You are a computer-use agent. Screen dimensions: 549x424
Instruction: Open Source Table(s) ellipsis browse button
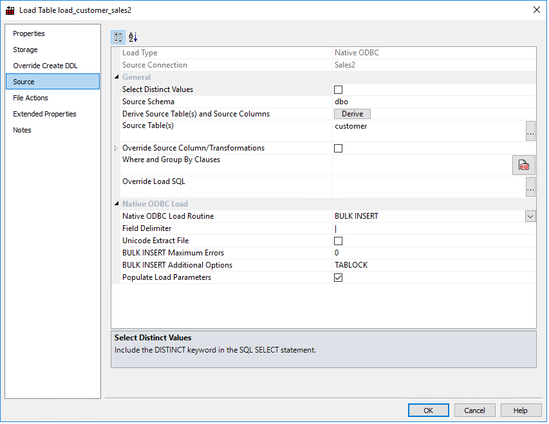click(530, 131)
